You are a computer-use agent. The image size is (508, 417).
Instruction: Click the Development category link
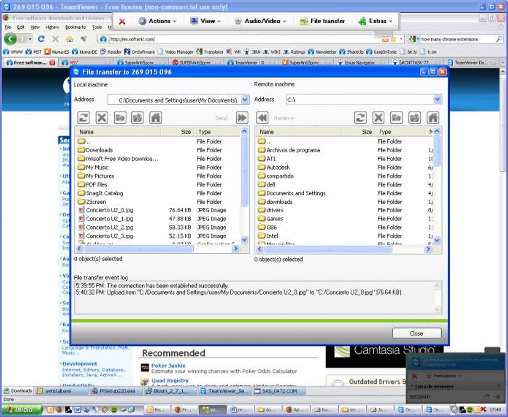[x=80, y=364]
